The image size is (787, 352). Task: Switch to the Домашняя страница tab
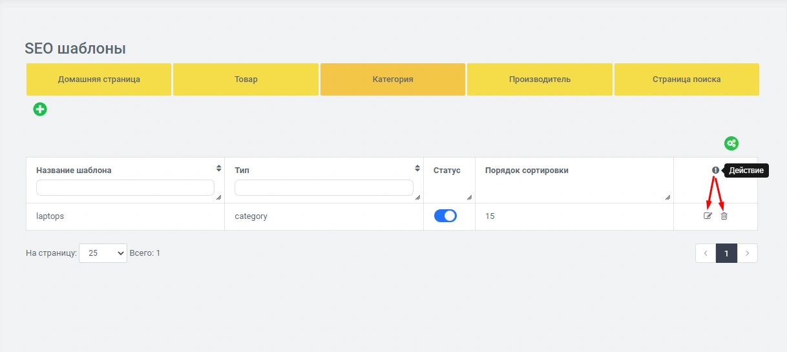click(x=99, y=79)
